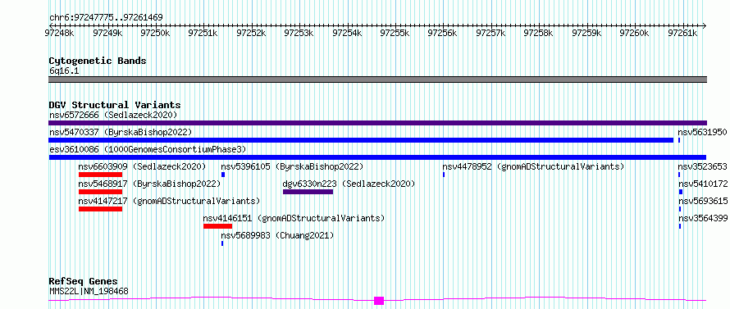The image size is (730, 309).
Task: Open the nsv5396105 (ByrskaBishop2022) variant label
Action: pyautogui.click(x=292, y=166)
